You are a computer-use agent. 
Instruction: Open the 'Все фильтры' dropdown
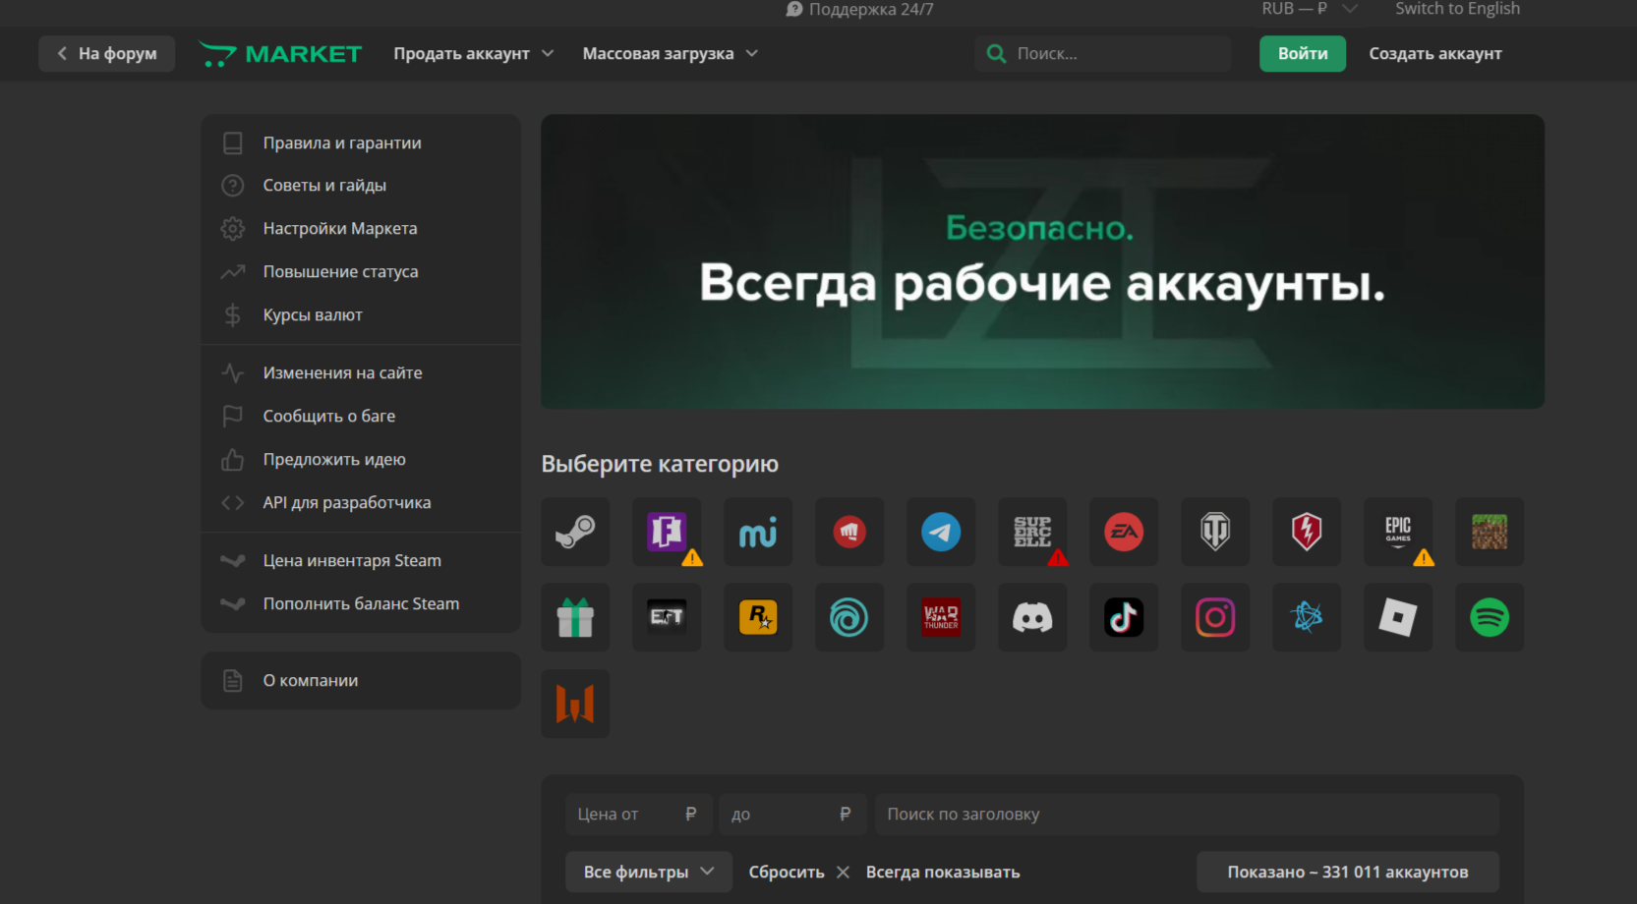point(648,872)
